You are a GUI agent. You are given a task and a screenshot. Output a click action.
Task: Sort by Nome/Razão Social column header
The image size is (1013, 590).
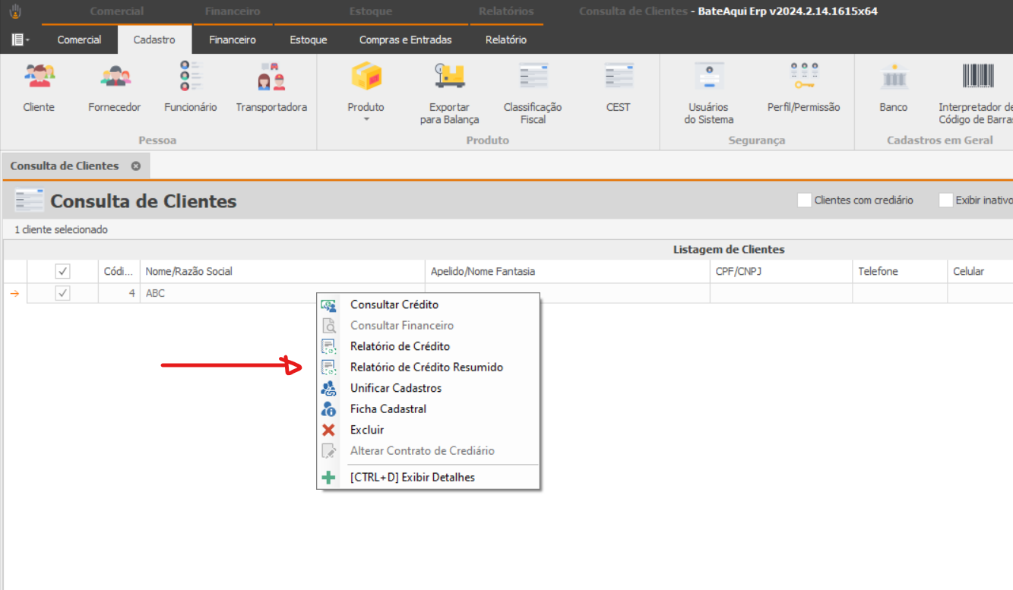pos(283,271)
